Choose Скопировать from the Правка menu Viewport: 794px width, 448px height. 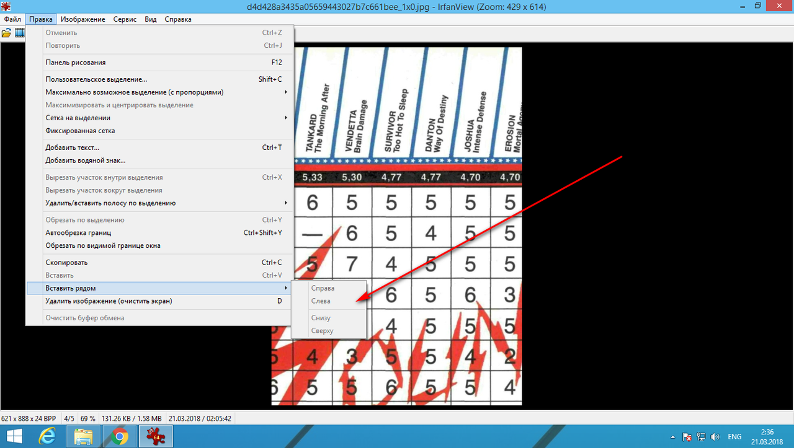click(159, 263)
